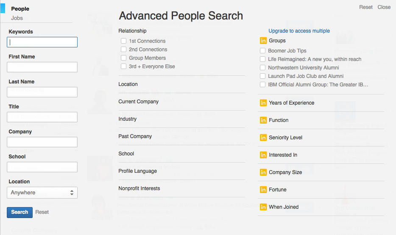The image size is (396, 235).
Task: Click the premium badge beside Function
Action: coord(263,120)
